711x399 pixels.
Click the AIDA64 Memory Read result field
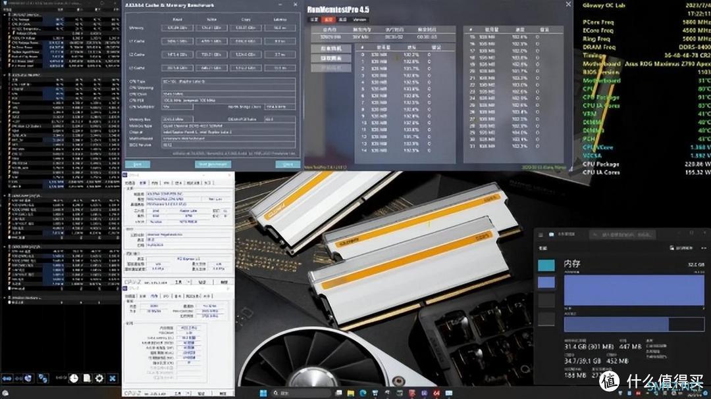click(177, 28)
